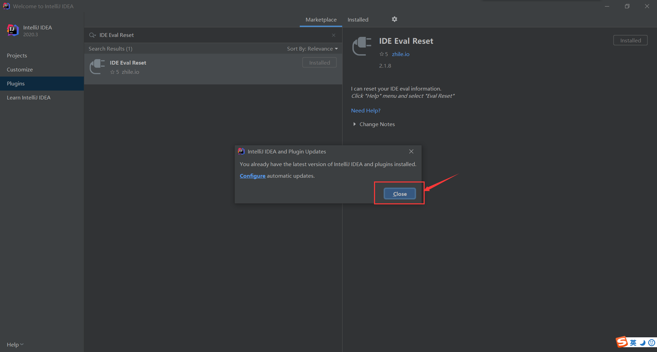Click the IDE Eval Reset plug icon in results
Screen dimensions: 657x352
click(x=97, y=67)
